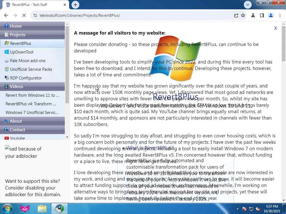Select the Revert8Plus - Tech Stuff tab
This screenshot has height=214, width=286.
click(35, 5)
